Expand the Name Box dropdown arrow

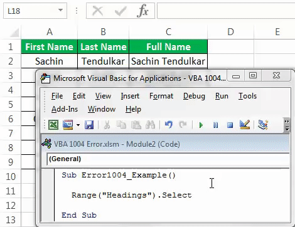tap(60, 10)
